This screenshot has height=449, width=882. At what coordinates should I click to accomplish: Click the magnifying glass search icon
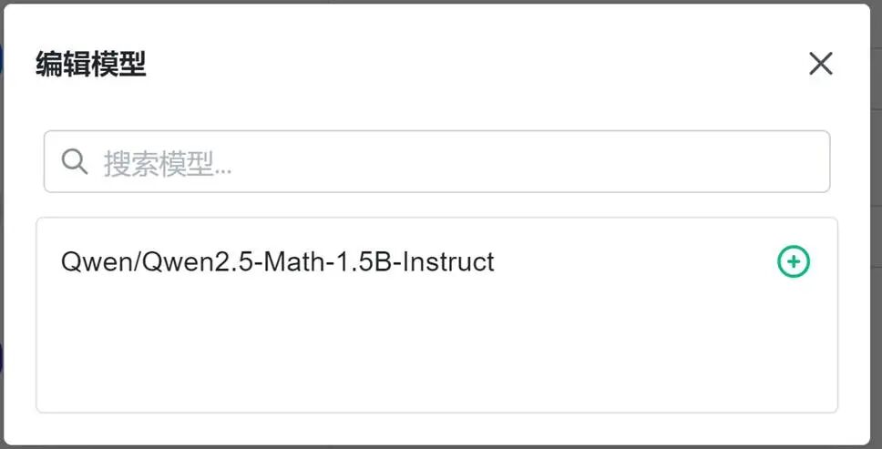75,162
